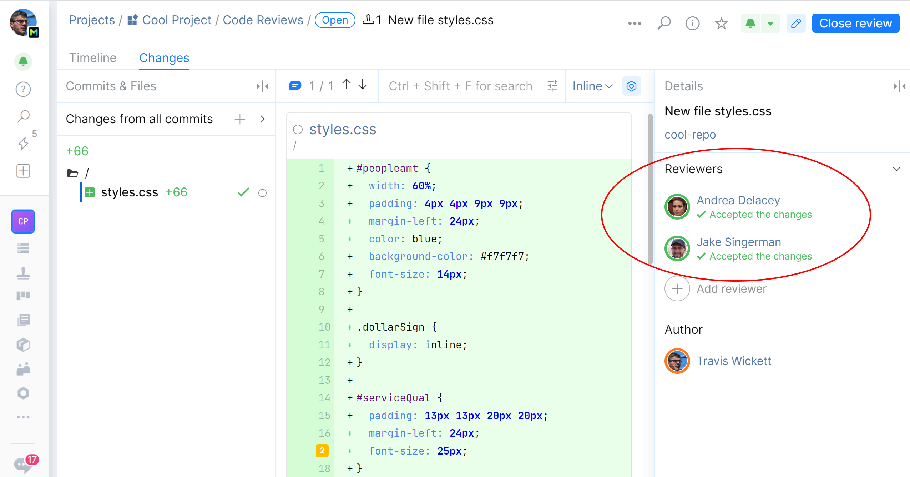Mark styles.css as read in file tree
The image size is (910, 477).
tap(262, 193)
